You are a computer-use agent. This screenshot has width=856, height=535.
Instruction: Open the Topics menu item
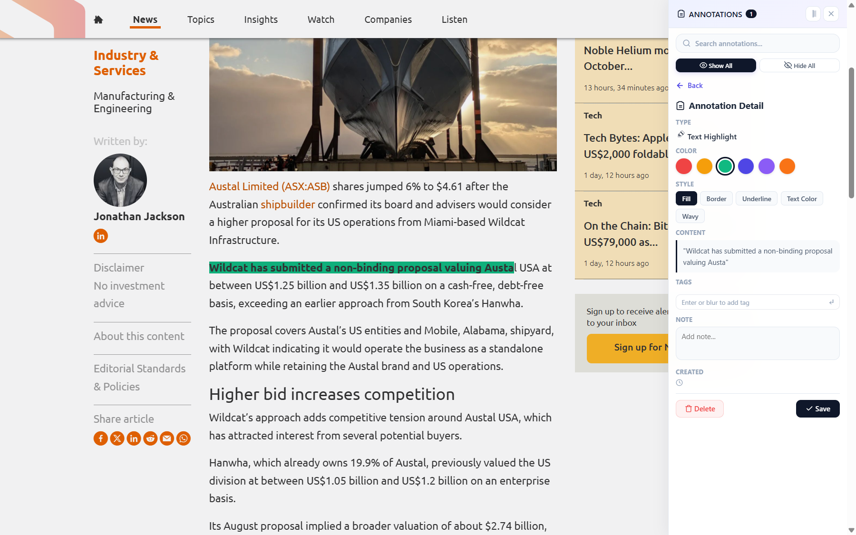[x=201, y=19]
